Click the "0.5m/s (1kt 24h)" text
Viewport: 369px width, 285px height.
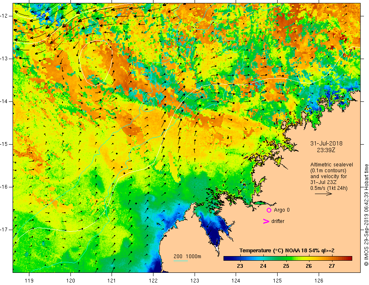coord(329,188)
